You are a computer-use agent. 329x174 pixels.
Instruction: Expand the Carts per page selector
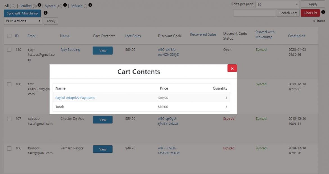tap(277, 4)
